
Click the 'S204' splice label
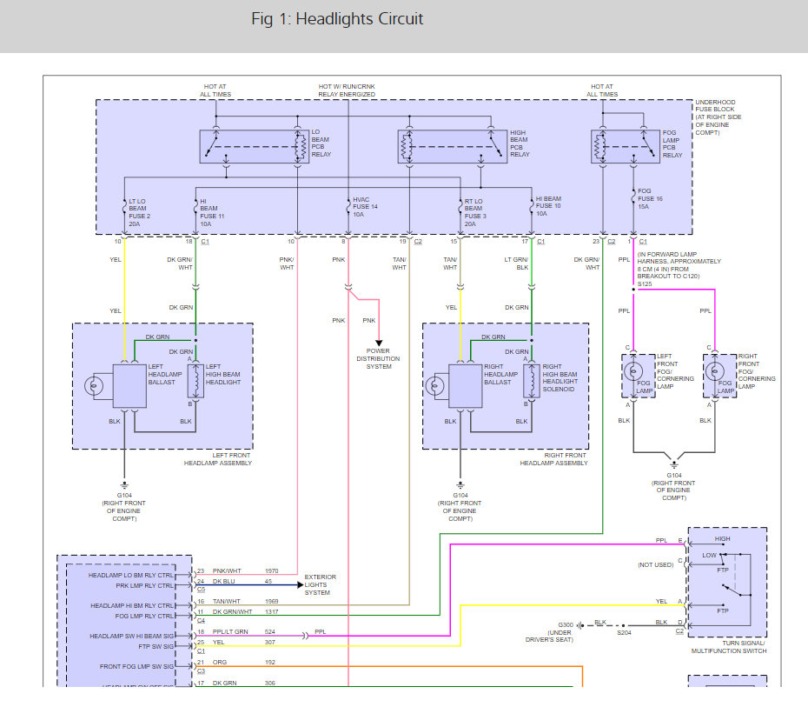point(624,633)
